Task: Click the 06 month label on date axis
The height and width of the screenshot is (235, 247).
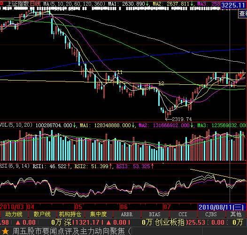Action: click(124, 207)
